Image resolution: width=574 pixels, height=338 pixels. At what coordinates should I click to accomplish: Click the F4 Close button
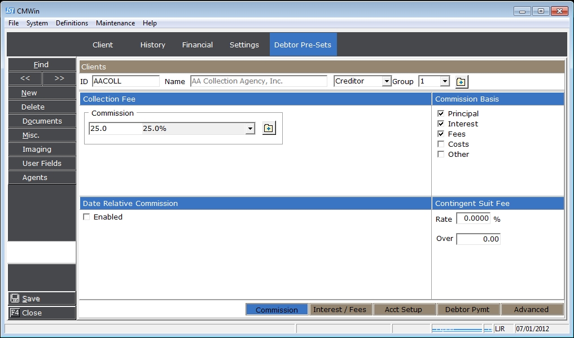tap(42, 313)
